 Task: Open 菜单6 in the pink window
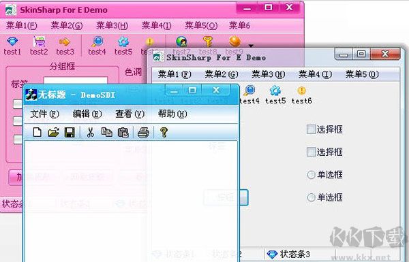[x=239, y=26]
